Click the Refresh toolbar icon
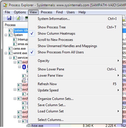This screenshot has width=126, height=128. tap(18, 18)
